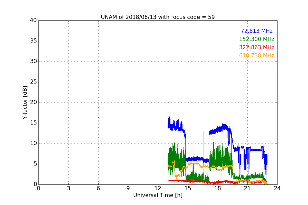Click x-axis tick label 9
This screenshot has height=205, width=308.
coord(128,188)
